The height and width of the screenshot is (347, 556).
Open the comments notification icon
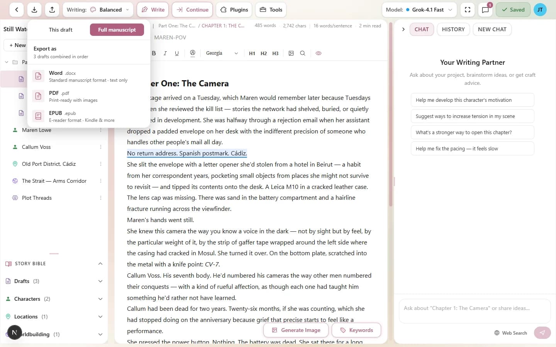tap(485, 10)
